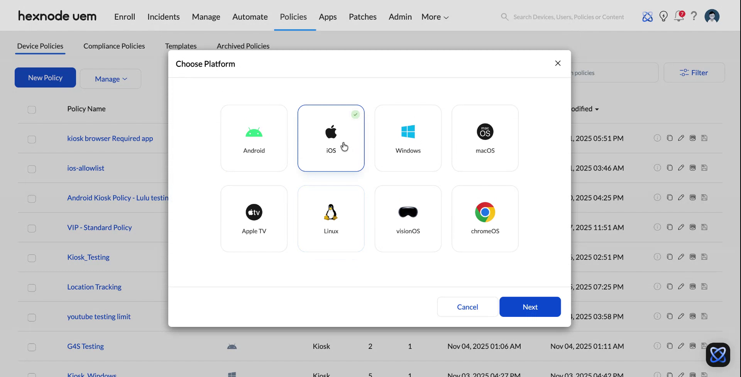The image size is (741, 377).
Task: Check the checkbox next to G4S Testing
Action: point(32,347)
